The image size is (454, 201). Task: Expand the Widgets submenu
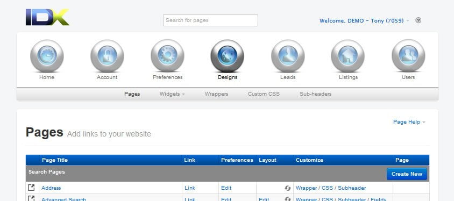point(172,94)
